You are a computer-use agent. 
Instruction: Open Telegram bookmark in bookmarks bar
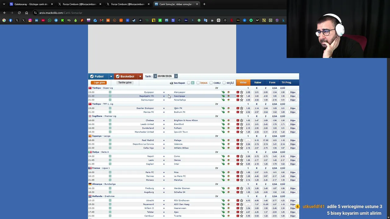tap(56, 20)
